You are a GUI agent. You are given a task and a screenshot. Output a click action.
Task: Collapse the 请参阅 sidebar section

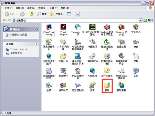coord(36,44)
